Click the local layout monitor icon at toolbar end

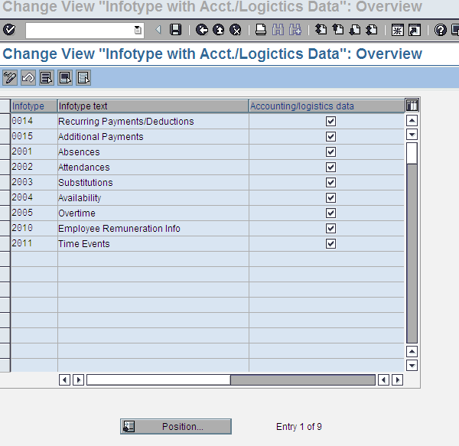coord(455,30)
